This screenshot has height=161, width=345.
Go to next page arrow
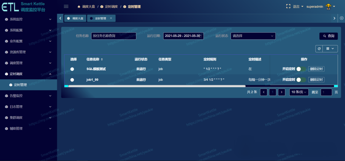[282, 92]
